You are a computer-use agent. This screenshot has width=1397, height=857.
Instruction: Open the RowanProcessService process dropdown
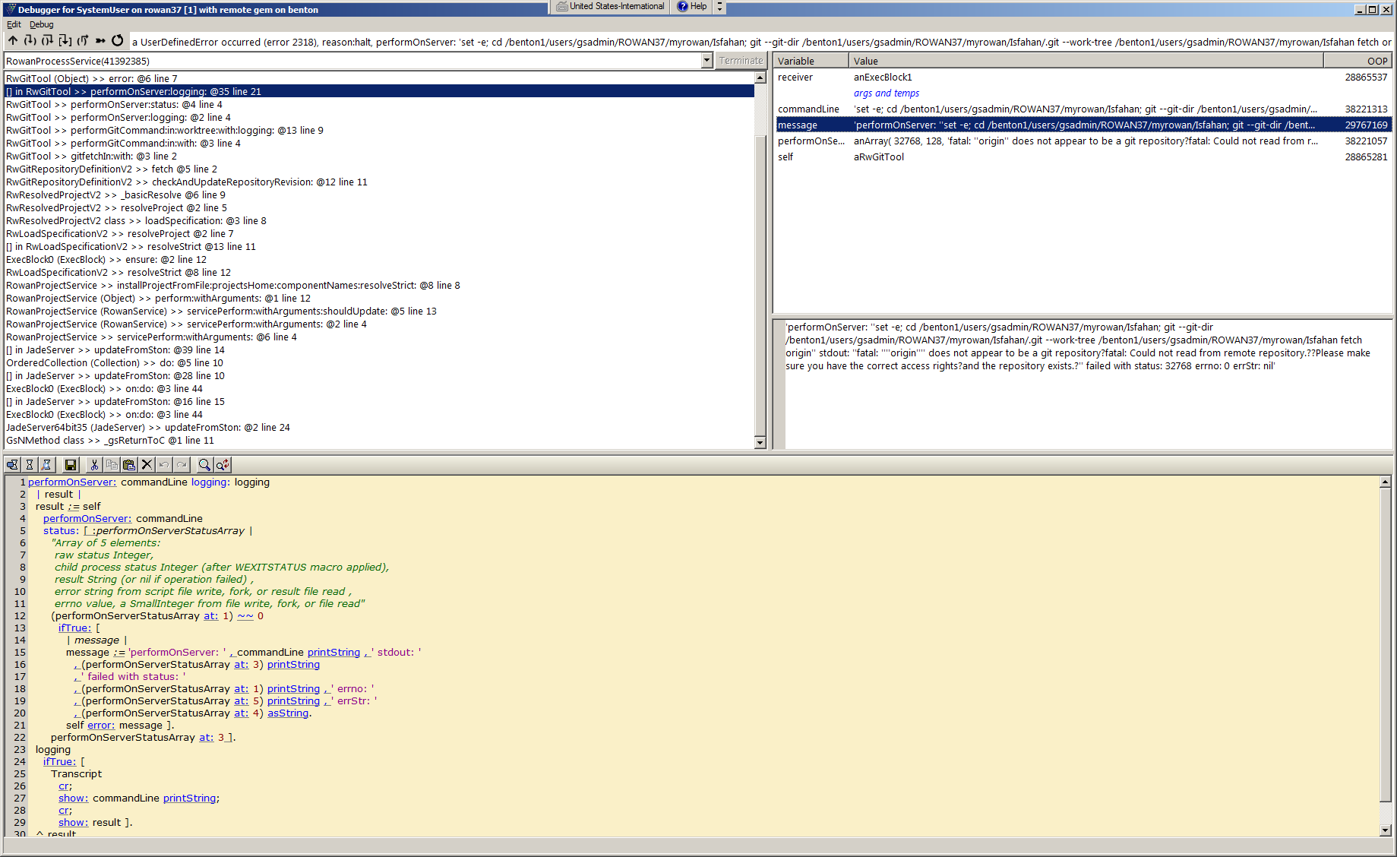point(706,61)
